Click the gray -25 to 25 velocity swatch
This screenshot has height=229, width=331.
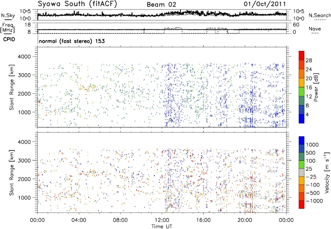point(302,172)
